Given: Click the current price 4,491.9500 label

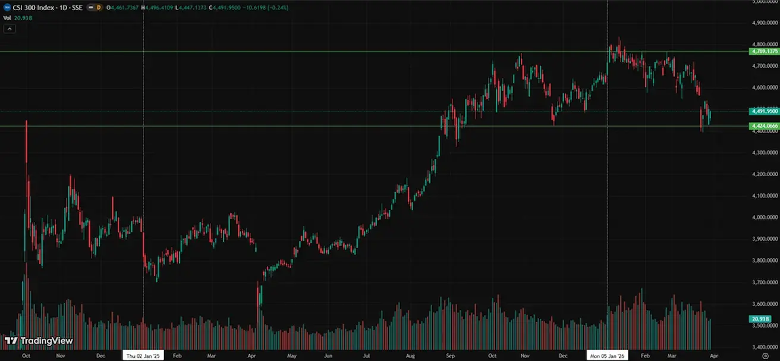Looking at the screenshot, I should [x=765, y=111].
